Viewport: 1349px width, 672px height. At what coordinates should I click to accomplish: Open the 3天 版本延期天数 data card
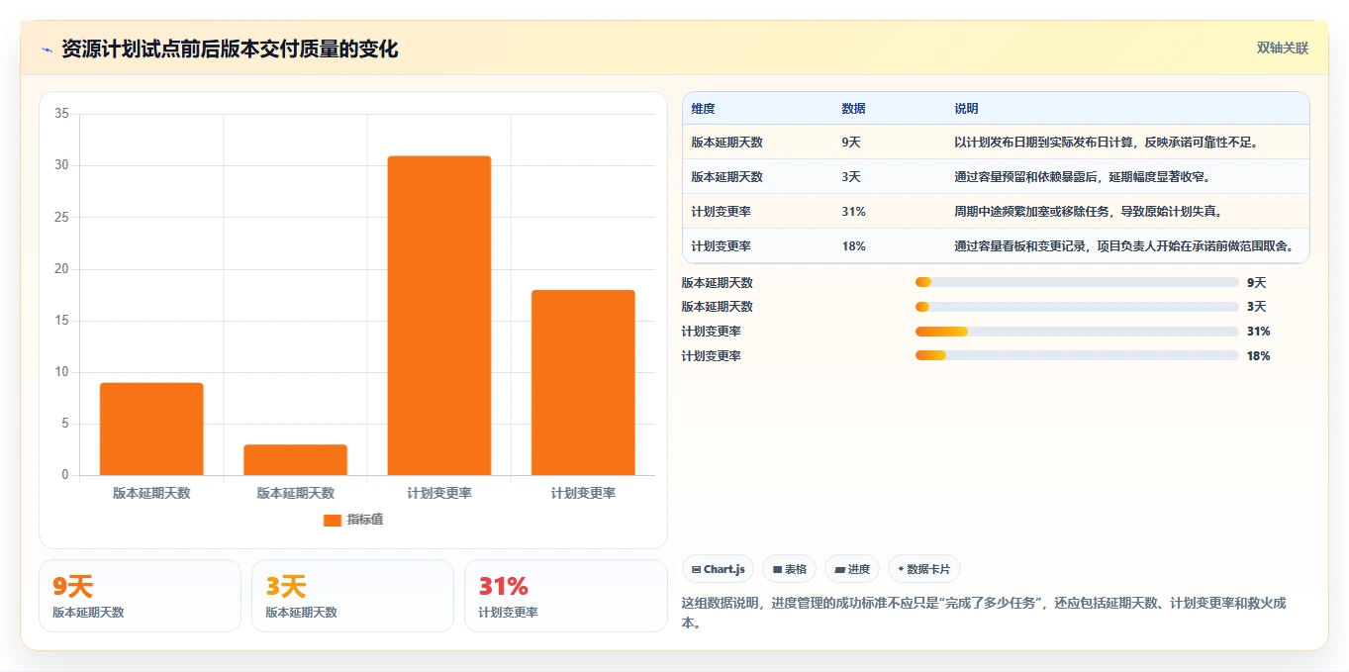352,596
